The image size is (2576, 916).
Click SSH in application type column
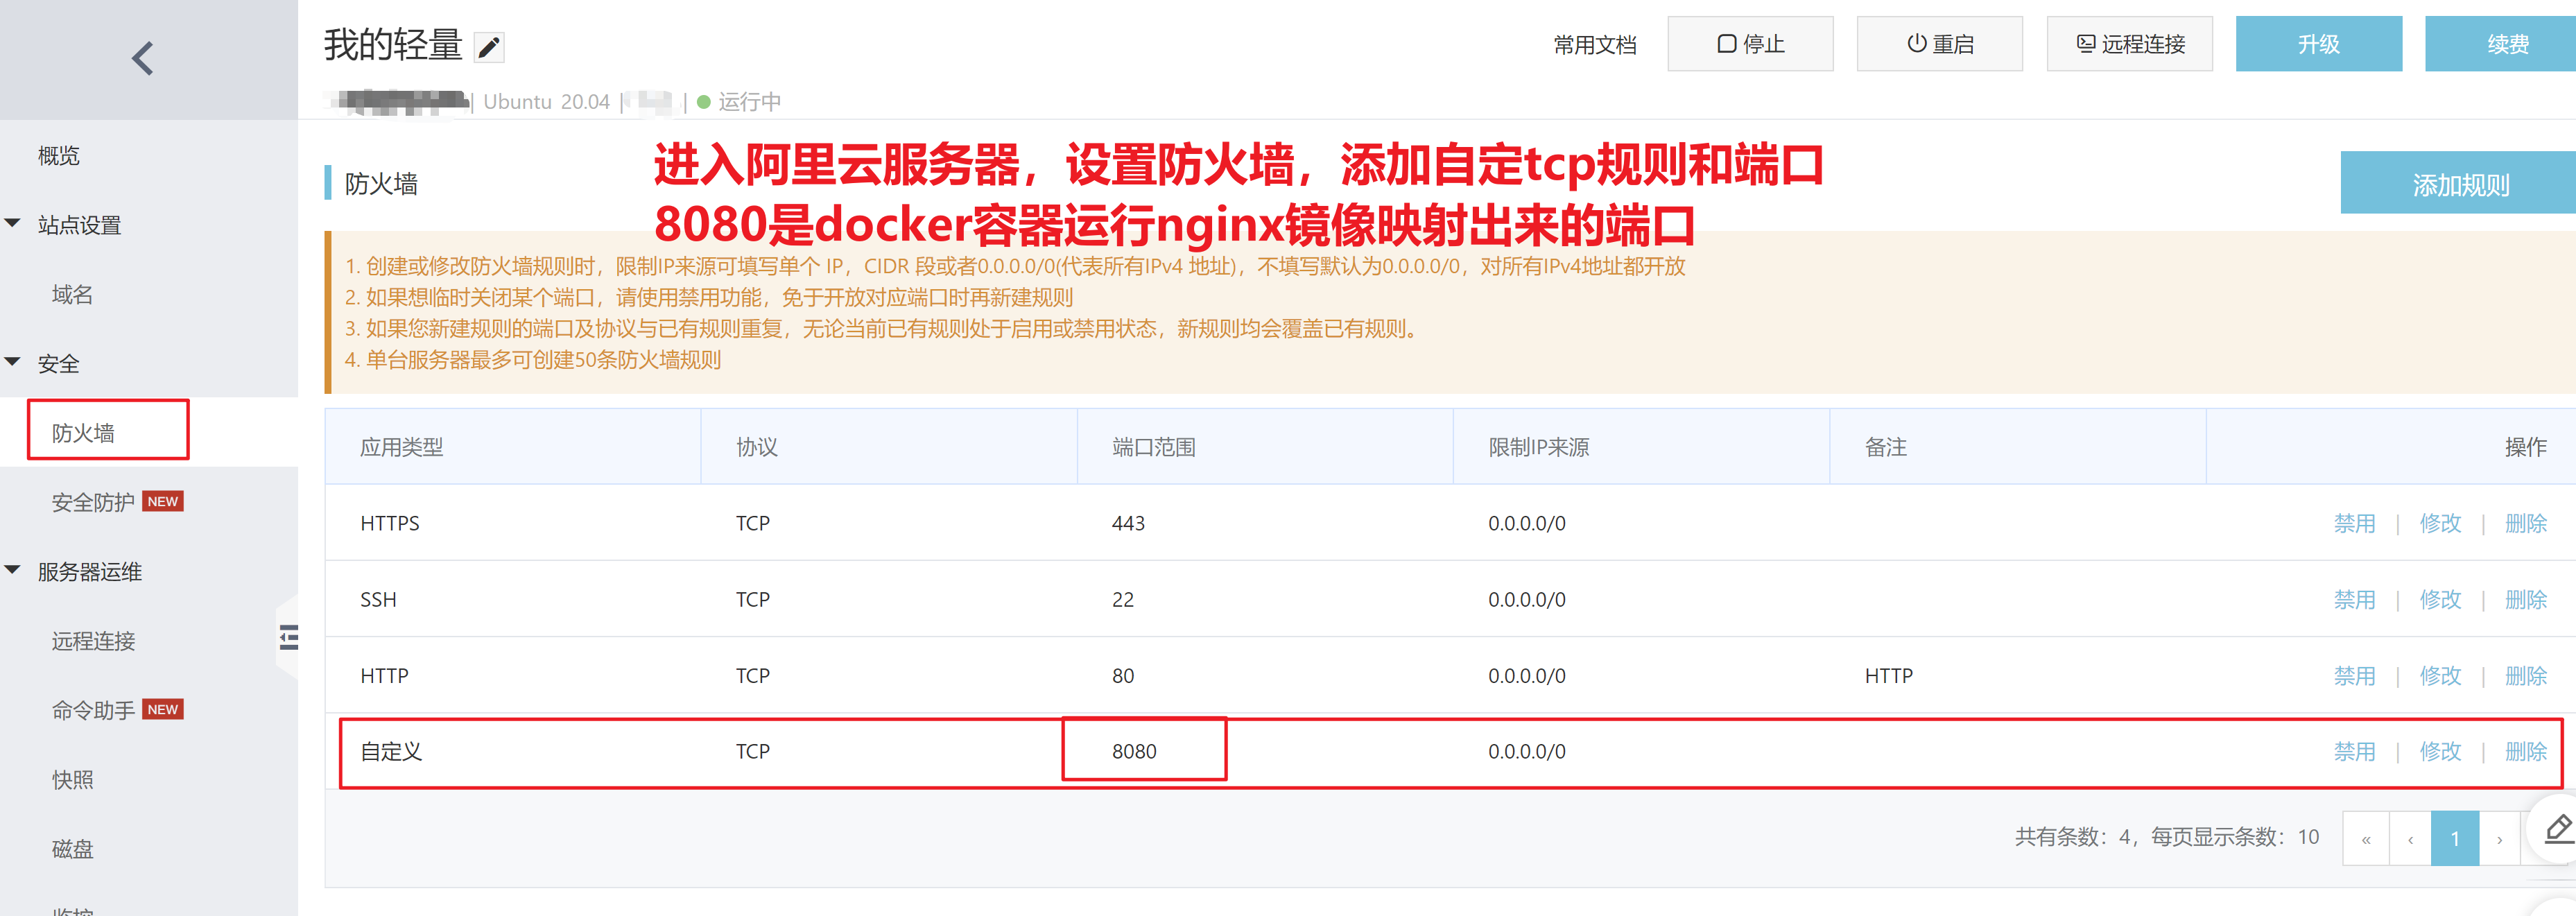pyautogui.click(x=378, y=599)
